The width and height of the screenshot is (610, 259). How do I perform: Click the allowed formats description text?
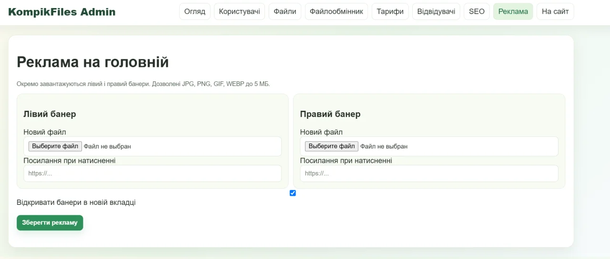pyautogui.click(x=143, y=84)
